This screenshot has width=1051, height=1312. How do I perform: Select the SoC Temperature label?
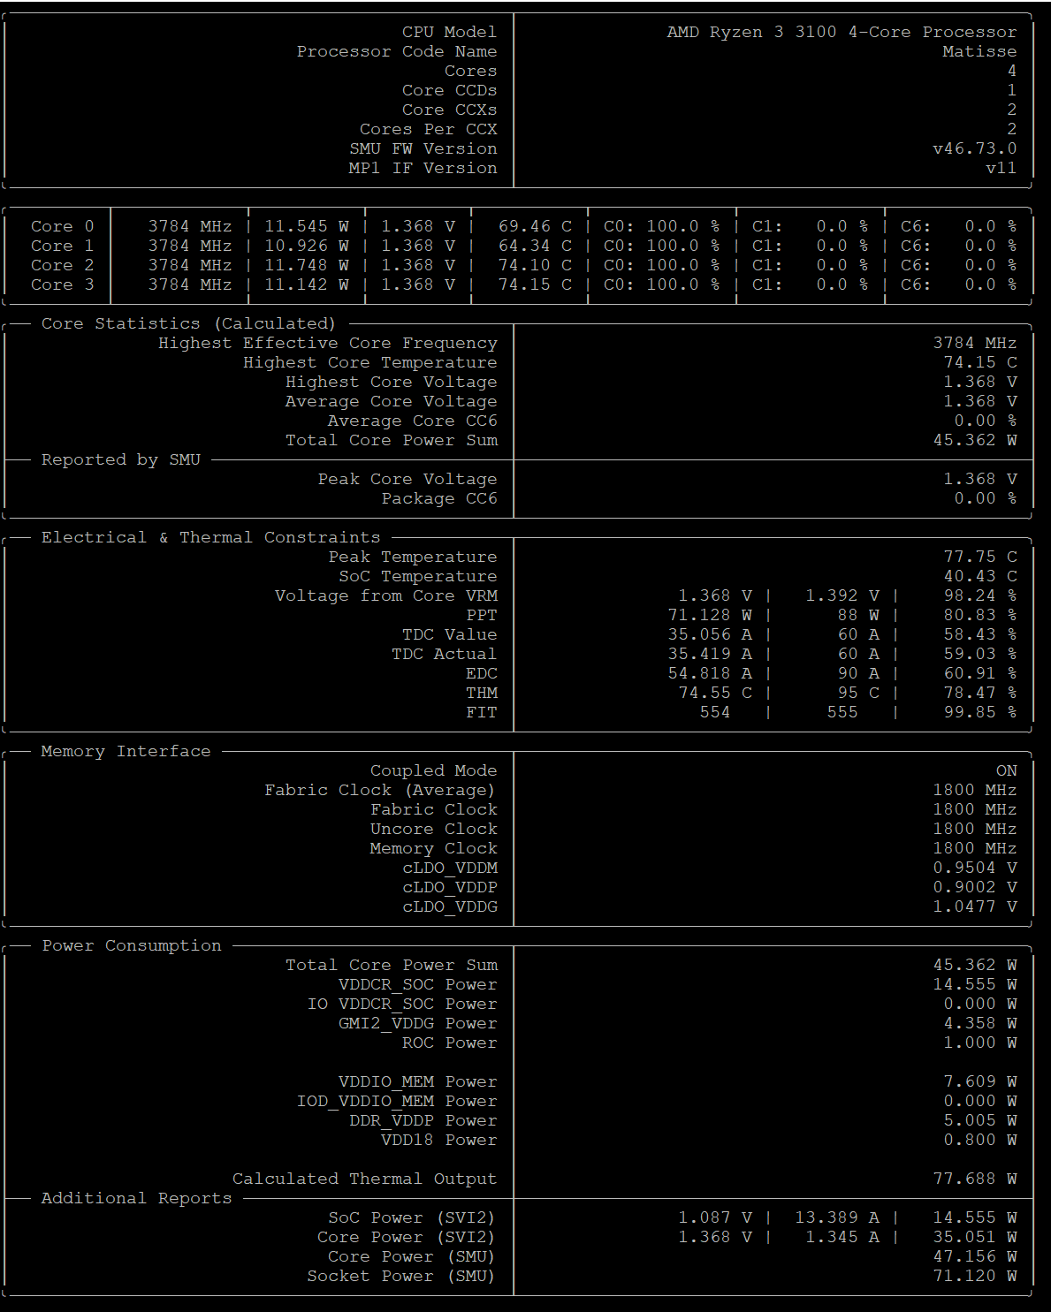tap(417, 576)
